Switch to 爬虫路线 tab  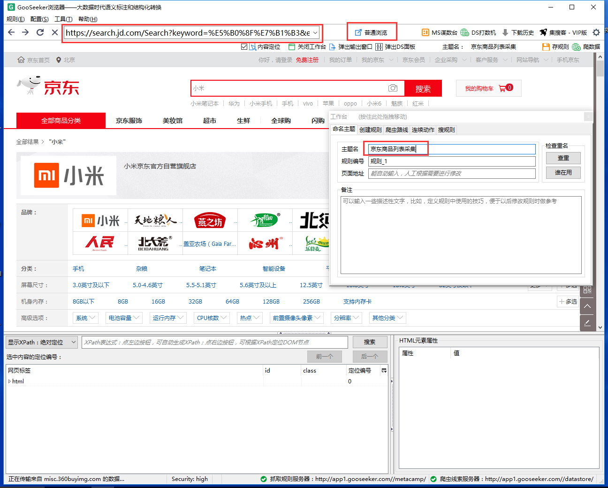[397, 130]
